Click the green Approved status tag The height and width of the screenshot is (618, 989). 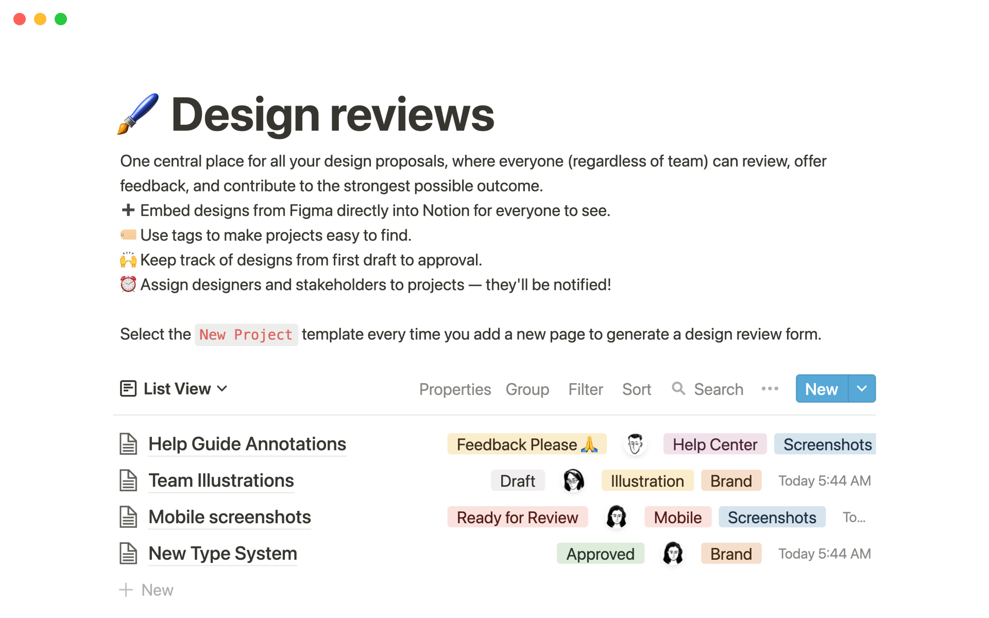click(x=600, y=554)
